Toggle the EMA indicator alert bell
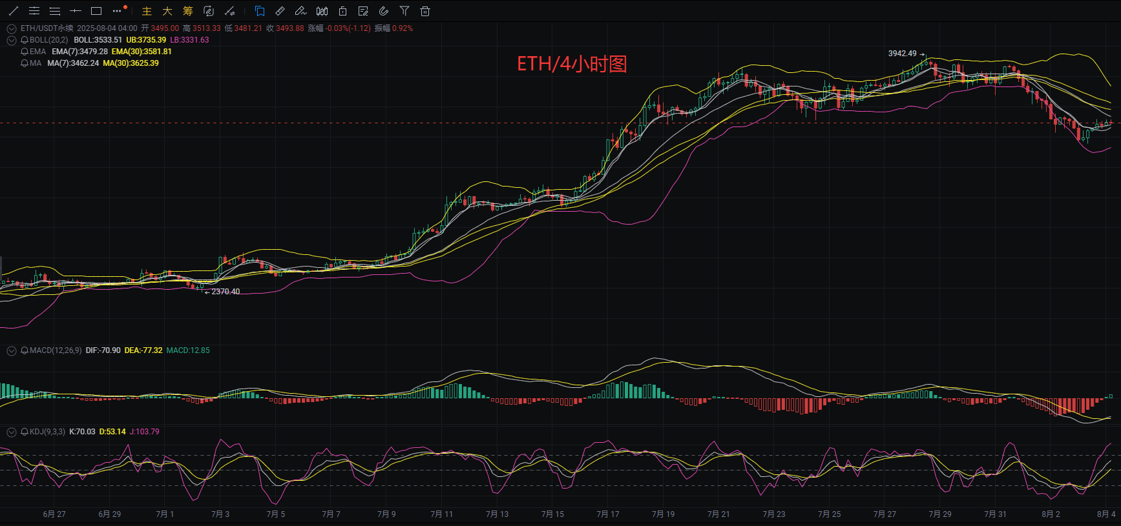 click(x=25, y=52)
